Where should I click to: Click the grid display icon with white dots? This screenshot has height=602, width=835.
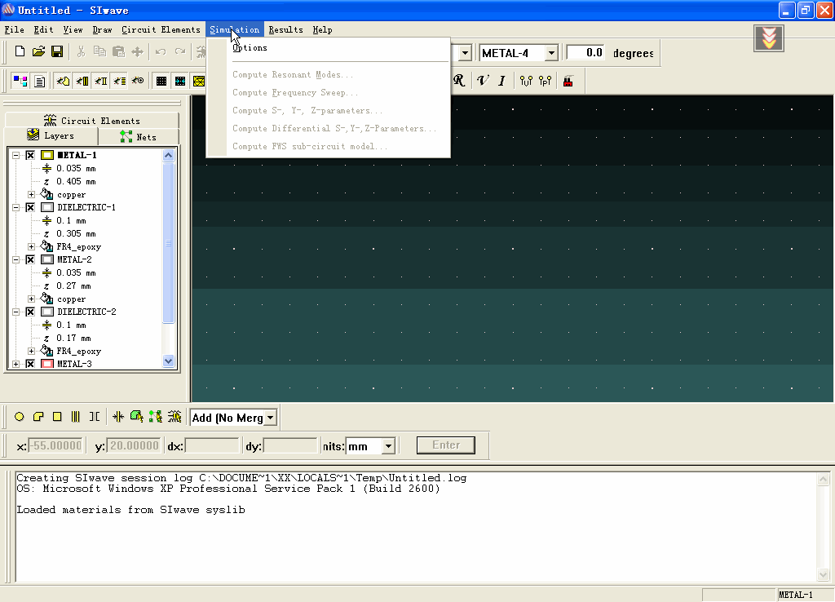[x=161, y=81]
